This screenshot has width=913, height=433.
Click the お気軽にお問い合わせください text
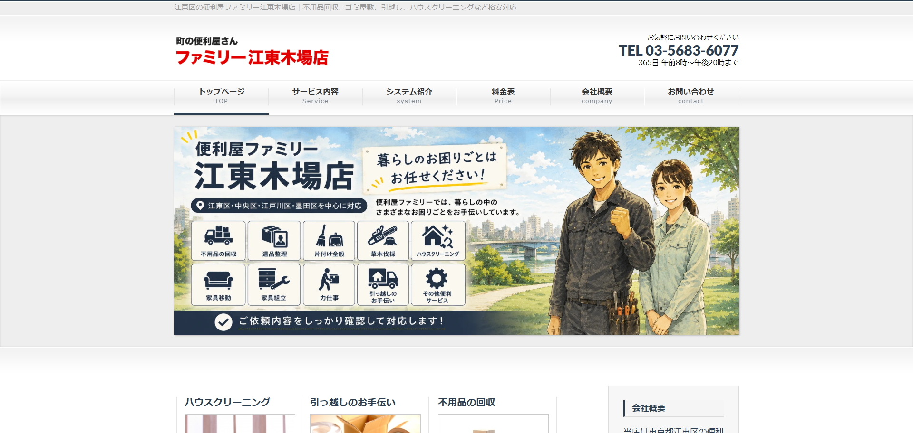pos(693,38)
